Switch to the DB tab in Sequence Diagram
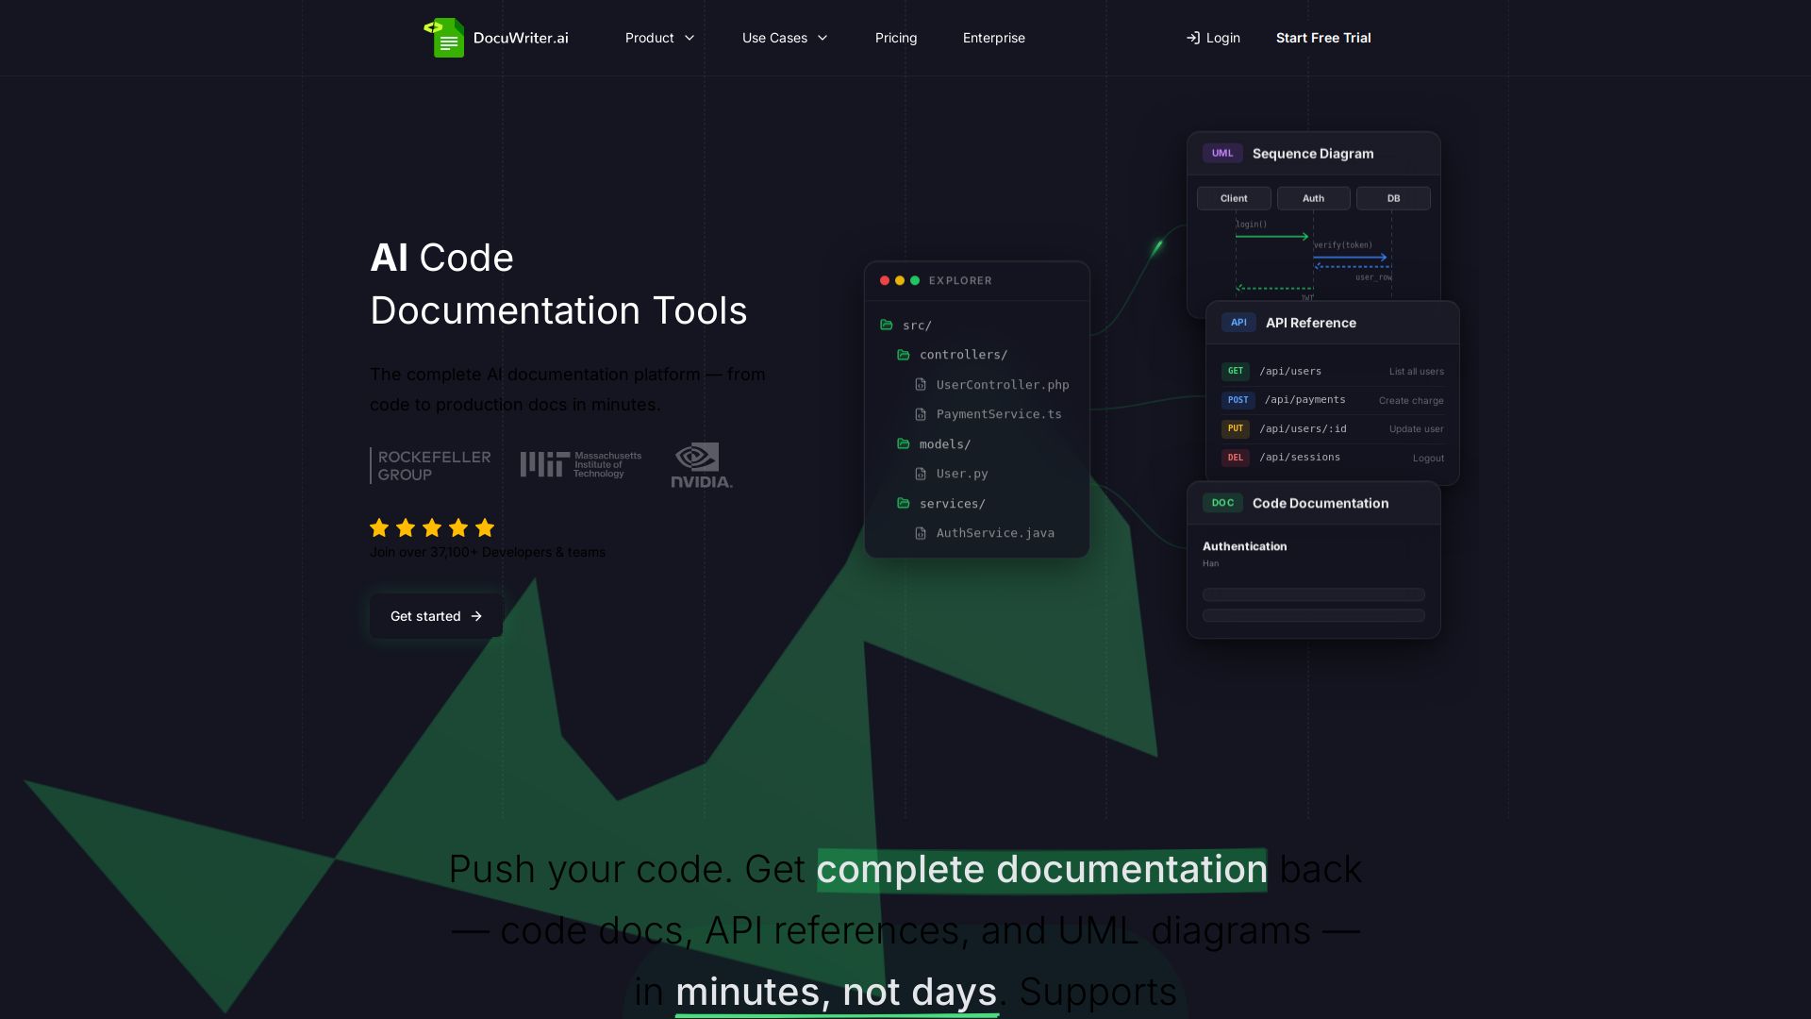 click(x=1393, y=198)
